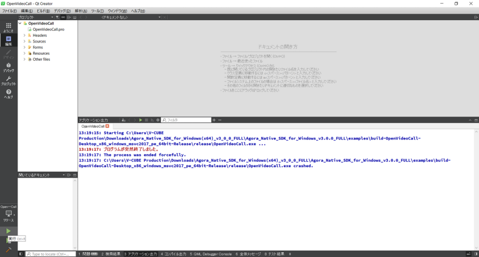Open the ツール(T) menu
The width and height of the screenshot is (479, 257).
point(97,11)
